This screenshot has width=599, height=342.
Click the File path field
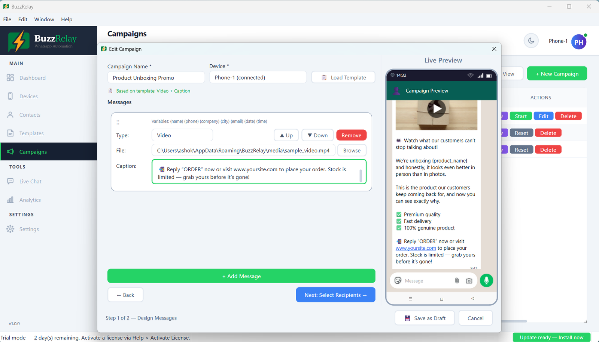243,150
